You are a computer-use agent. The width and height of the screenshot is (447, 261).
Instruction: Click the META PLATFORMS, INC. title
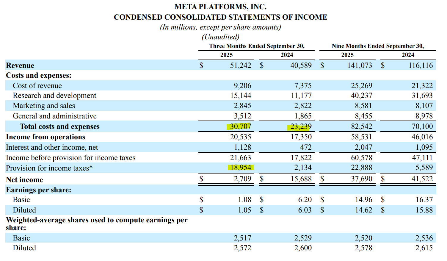(x=220, y=7)
